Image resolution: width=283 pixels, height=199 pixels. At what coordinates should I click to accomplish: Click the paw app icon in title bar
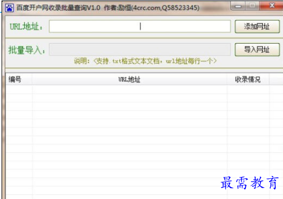9,8
